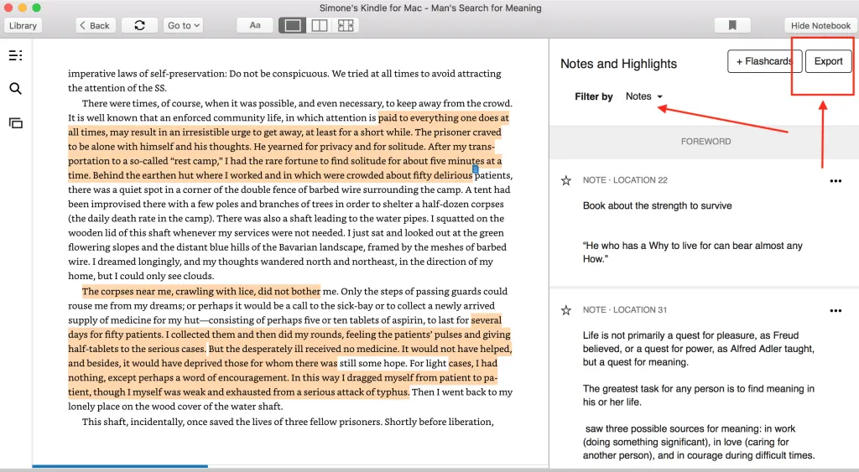Bookmark this page with ribbon icon
The width and height of the screenshot is (859, 472).
tap(732, 26)
